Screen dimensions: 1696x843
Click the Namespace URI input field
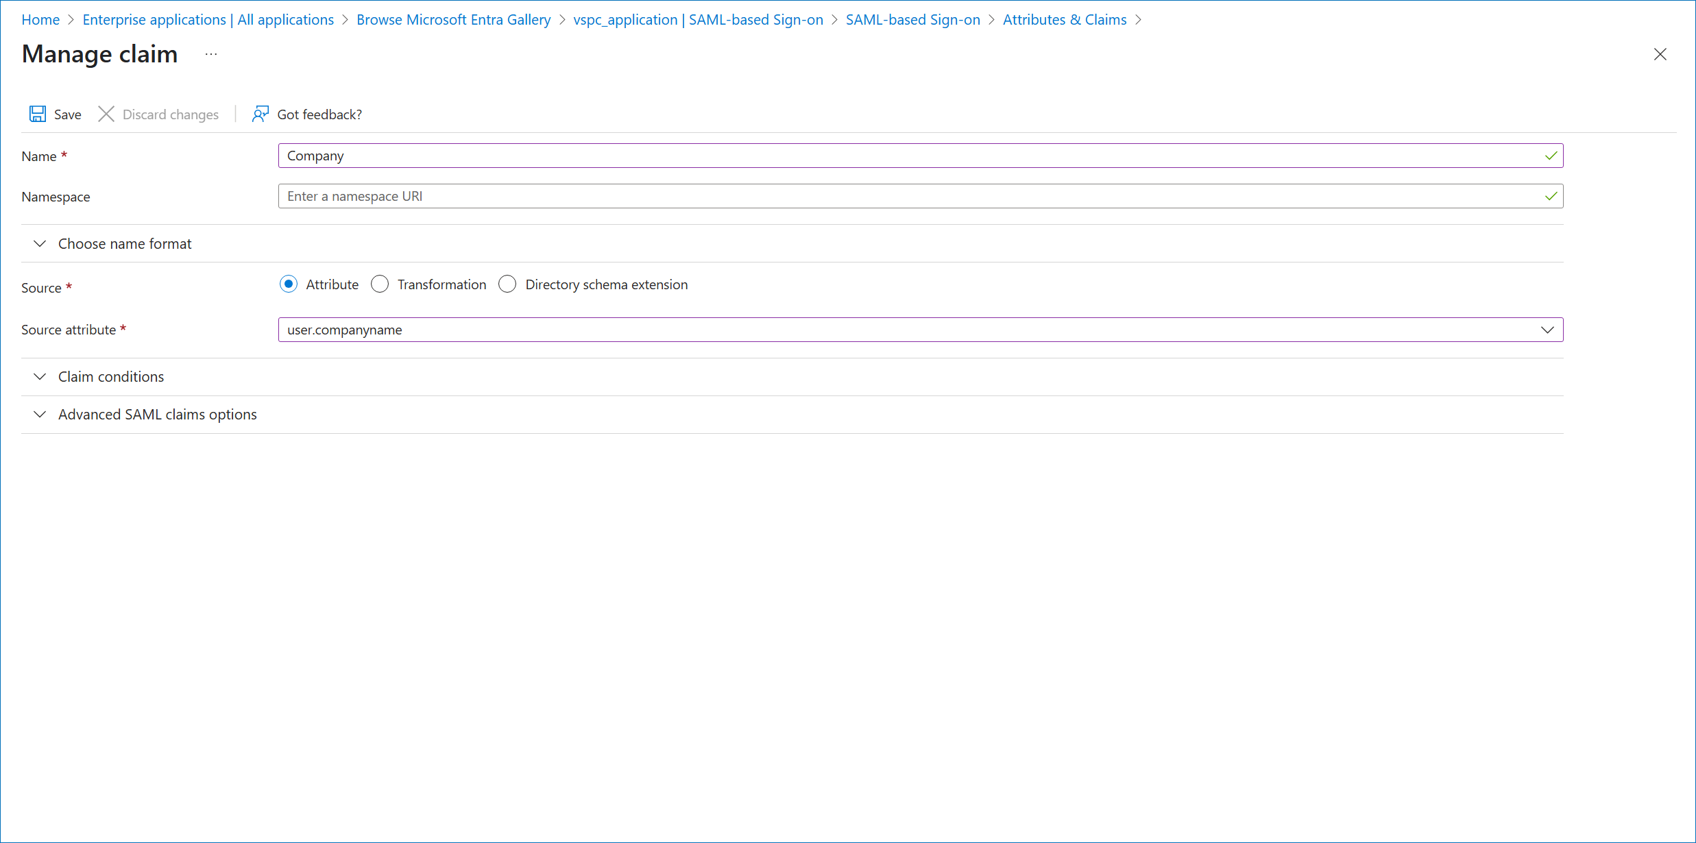905,197
